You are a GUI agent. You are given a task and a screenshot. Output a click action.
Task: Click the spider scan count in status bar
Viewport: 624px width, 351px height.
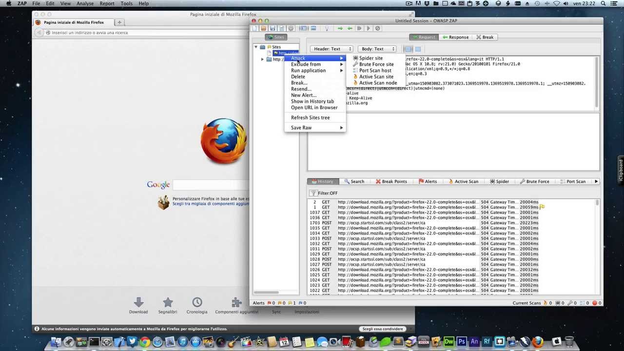point(560,303)
